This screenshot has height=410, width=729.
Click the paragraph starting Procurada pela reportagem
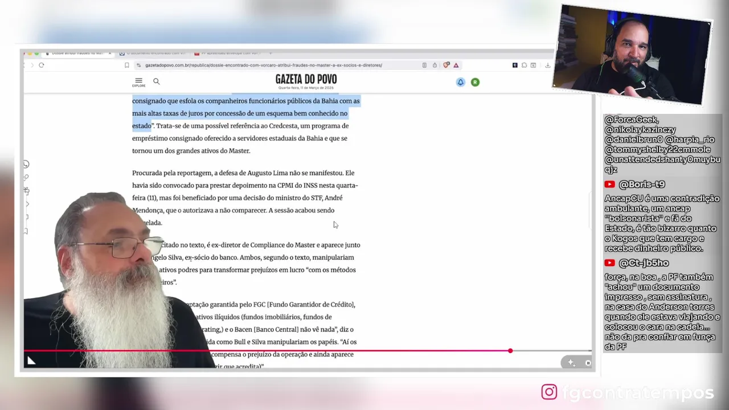pyautogui.click(x=245, y=198)
